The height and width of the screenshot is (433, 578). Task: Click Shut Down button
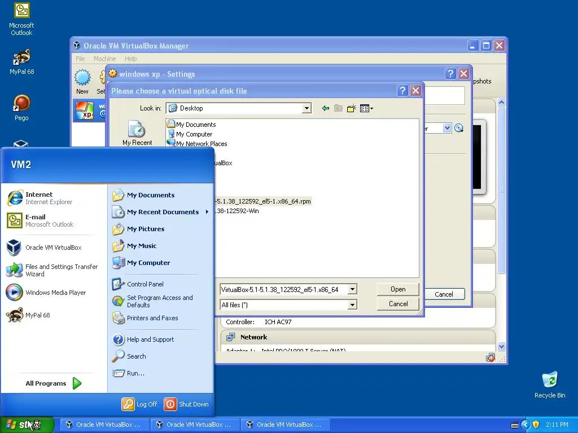pos(186,404)
